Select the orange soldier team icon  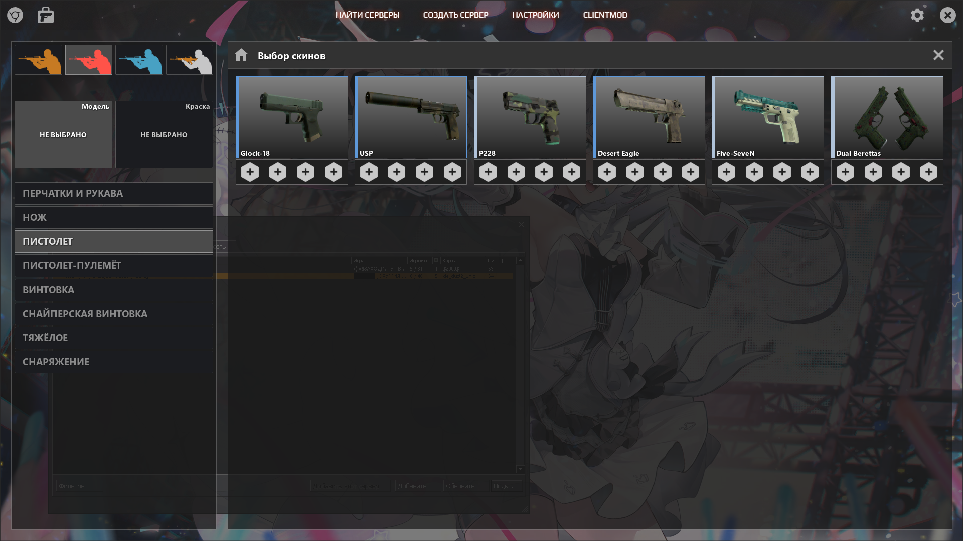coord(38,60)
